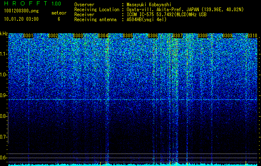
Task: Click the meteor count value 6
Action: [59, 19]
